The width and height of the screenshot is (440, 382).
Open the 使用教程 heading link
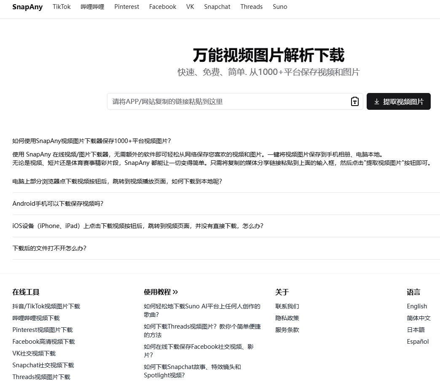pyautogui.click(x=161, y=292)
